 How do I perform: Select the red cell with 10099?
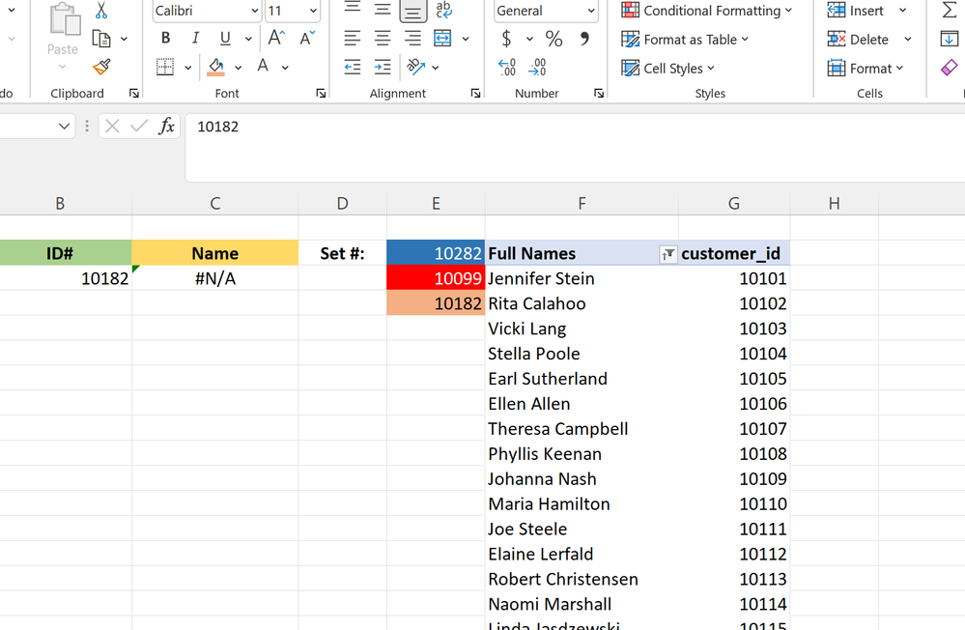pyautogui.click(x=436, y=278)
